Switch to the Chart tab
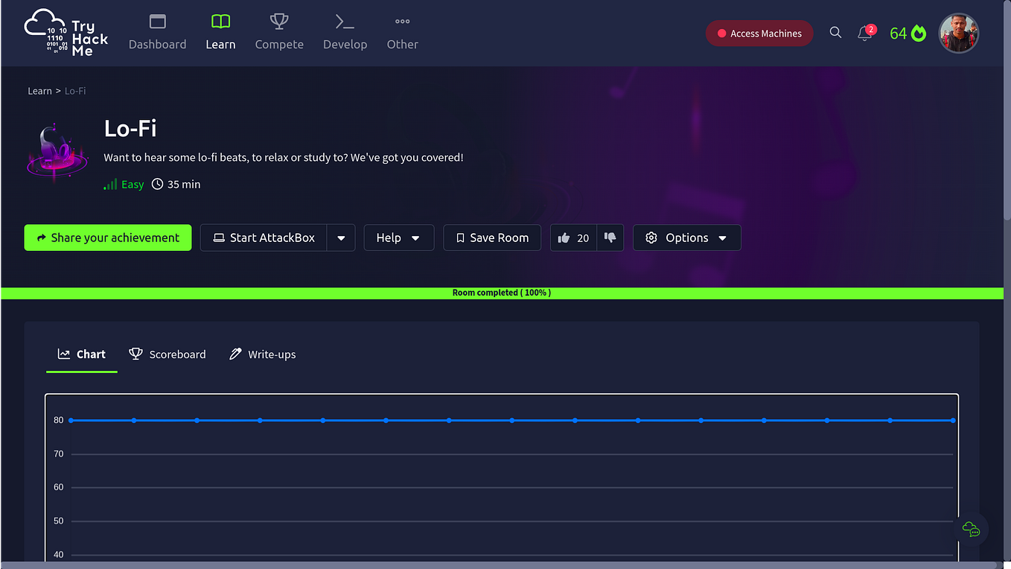The height and width of the screenshot is (569, 1011). pos(82,355)
